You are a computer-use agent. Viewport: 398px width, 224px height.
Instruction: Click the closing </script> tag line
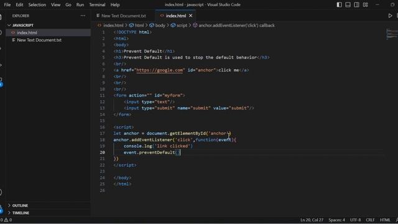125,165
